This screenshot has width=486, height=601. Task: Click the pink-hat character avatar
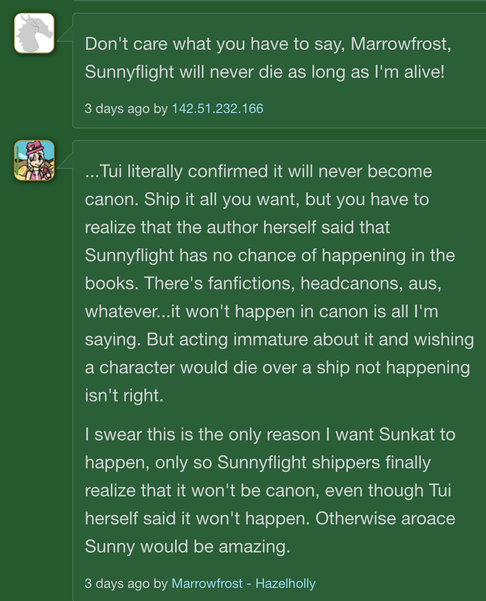pyautogui.click(x=34, y=160)
